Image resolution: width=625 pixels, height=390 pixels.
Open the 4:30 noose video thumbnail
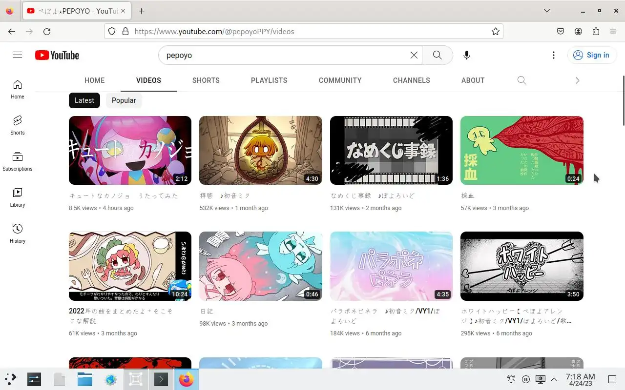point(261,150)
